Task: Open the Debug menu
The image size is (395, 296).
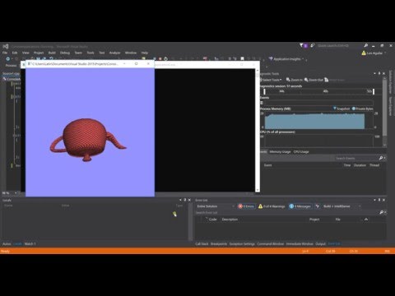Action: pos(65,53)
